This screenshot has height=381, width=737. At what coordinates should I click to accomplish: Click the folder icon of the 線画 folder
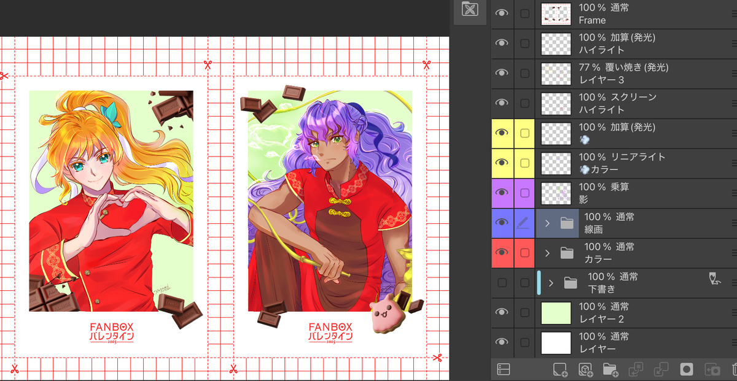pos(567,223)
